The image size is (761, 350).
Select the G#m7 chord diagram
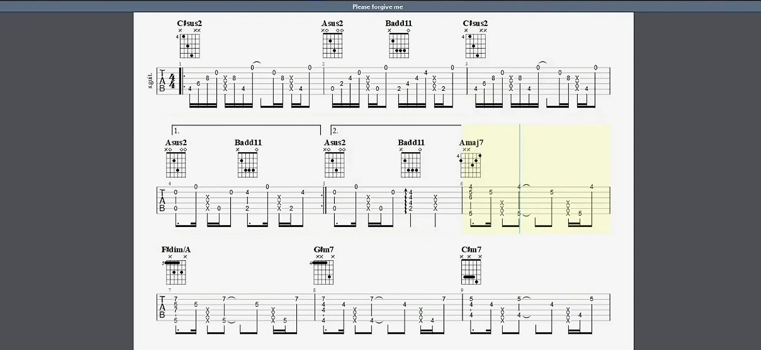tap(323, 272)
